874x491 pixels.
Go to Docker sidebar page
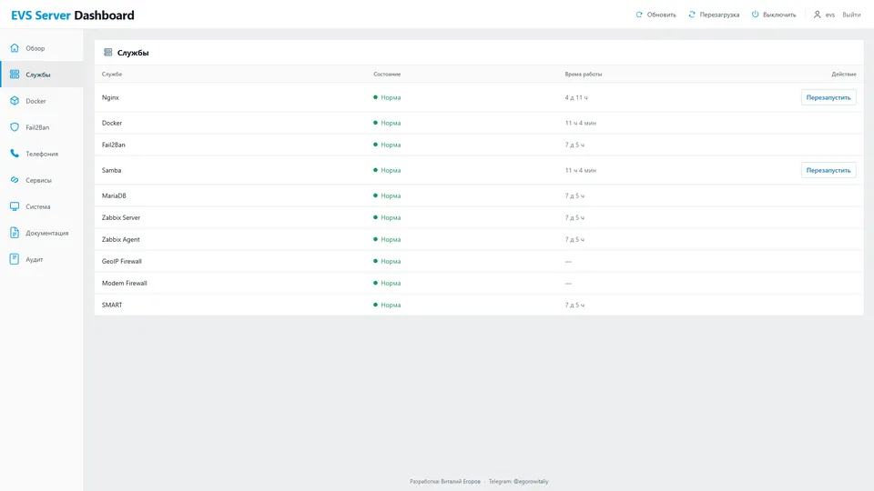click(42, 101)
